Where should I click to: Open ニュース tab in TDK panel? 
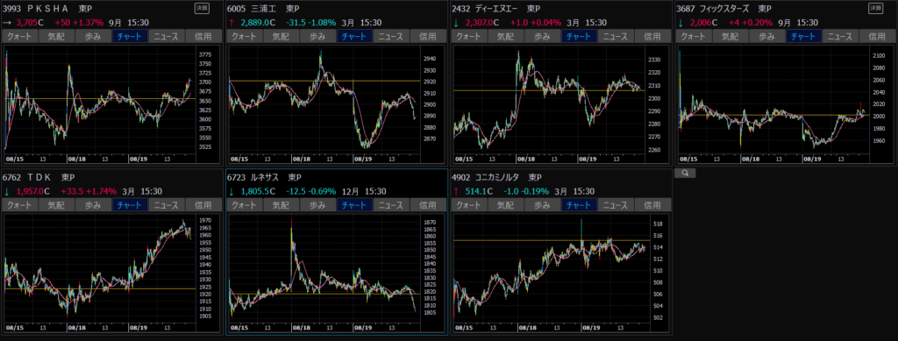point(167,205)
